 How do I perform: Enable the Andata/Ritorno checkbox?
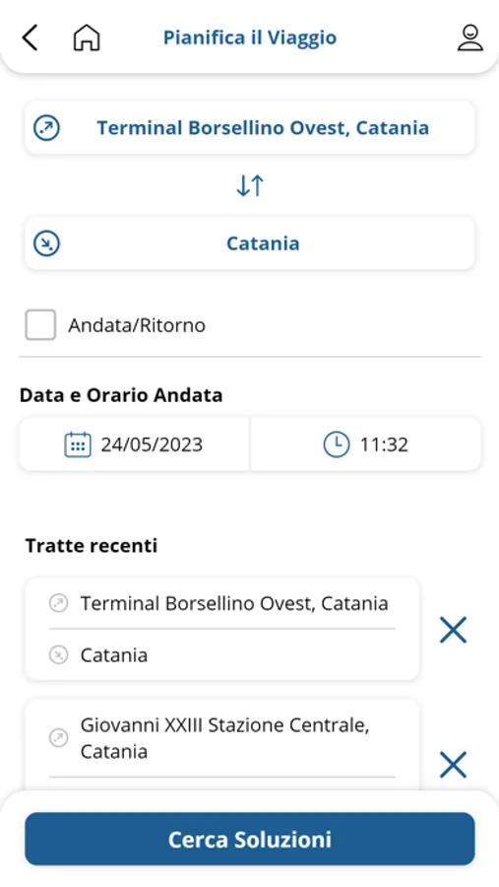coord(40,324)
